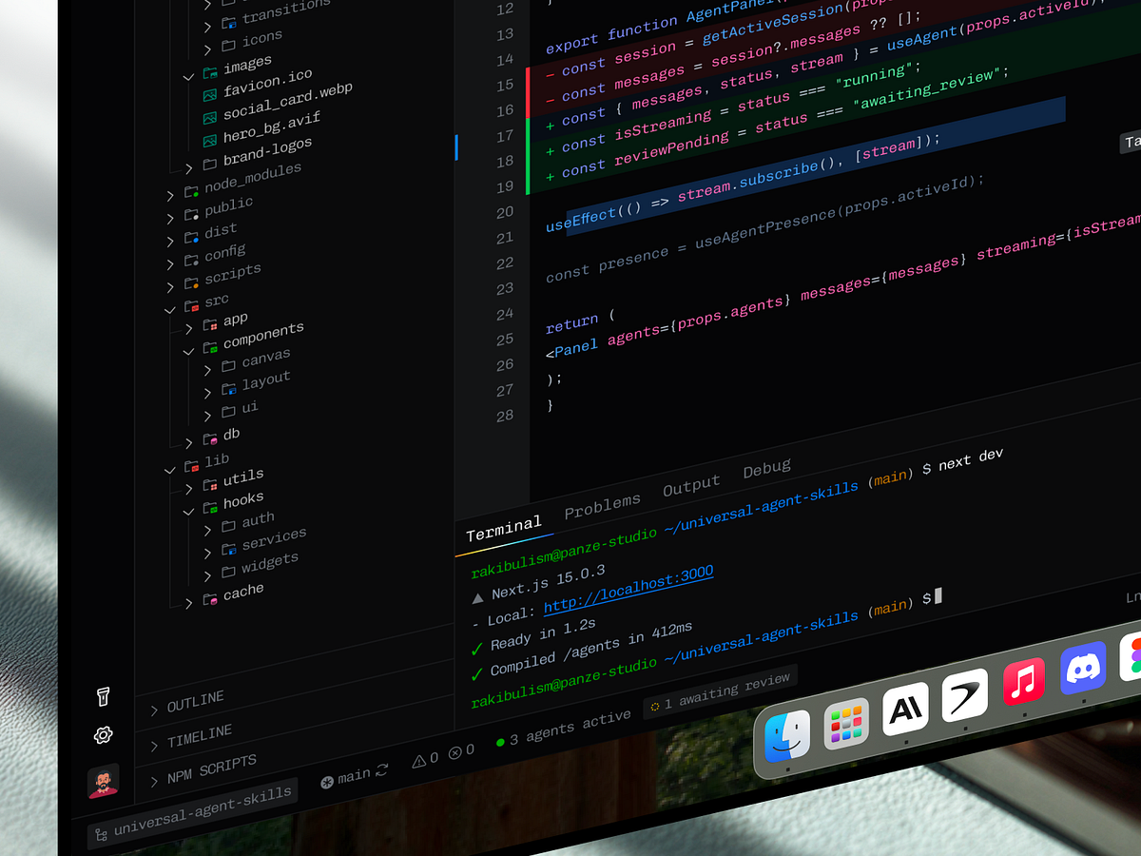This screenshot has height=856, width=1141.
Task: Click the 'Compiled /agents in 412ms' line
Action: pyautogui.click(x=581, y=652)
